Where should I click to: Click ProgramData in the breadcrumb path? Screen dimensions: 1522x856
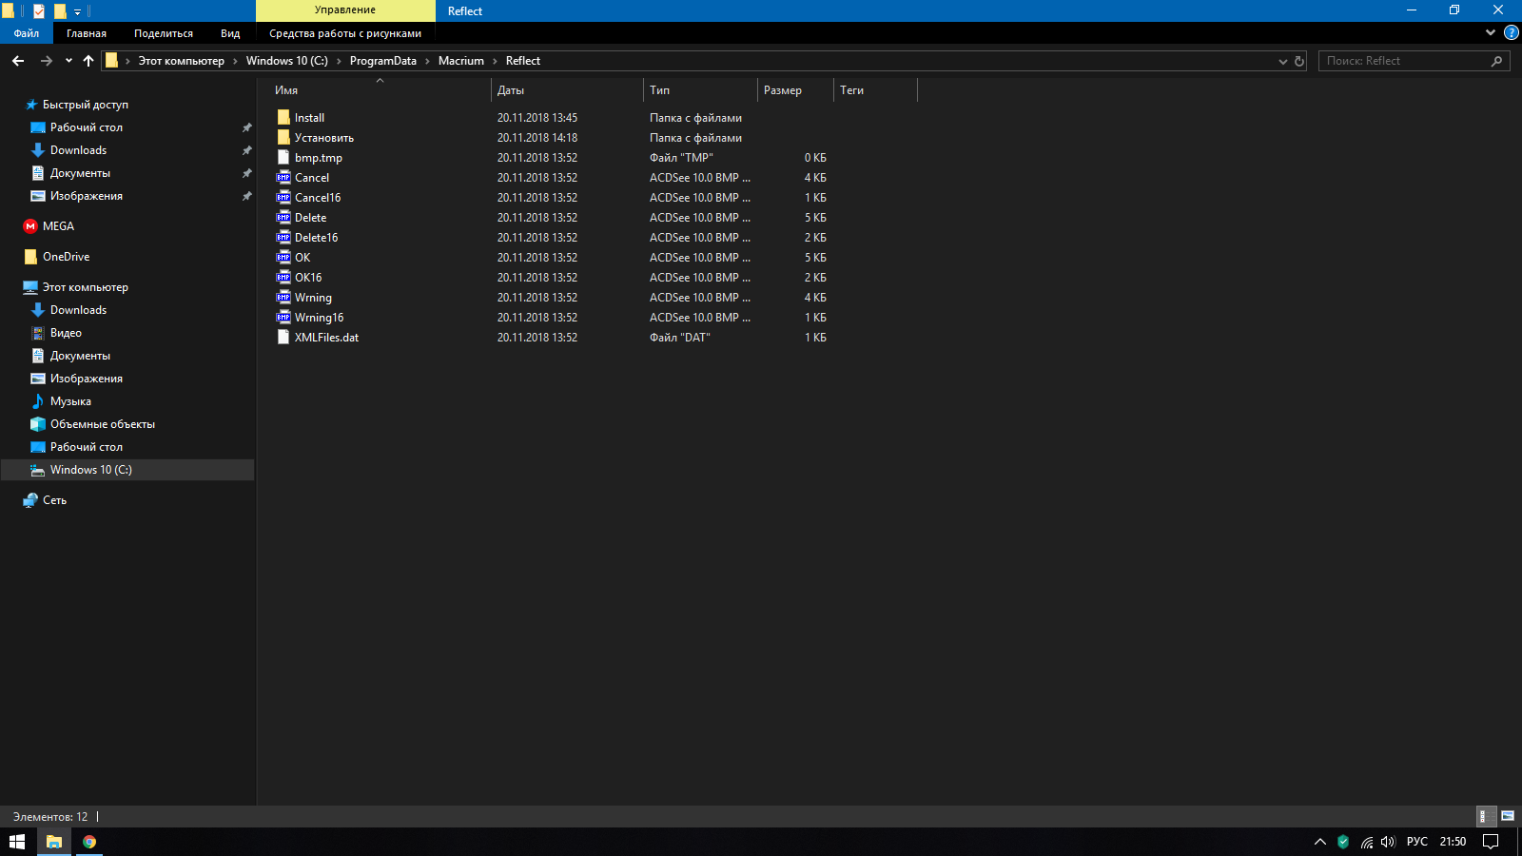click(382, 61)
